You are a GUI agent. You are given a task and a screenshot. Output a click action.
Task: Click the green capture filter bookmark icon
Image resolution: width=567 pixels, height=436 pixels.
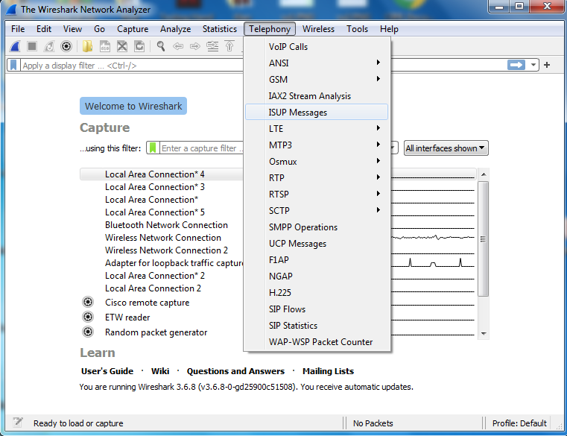[153, 148]
